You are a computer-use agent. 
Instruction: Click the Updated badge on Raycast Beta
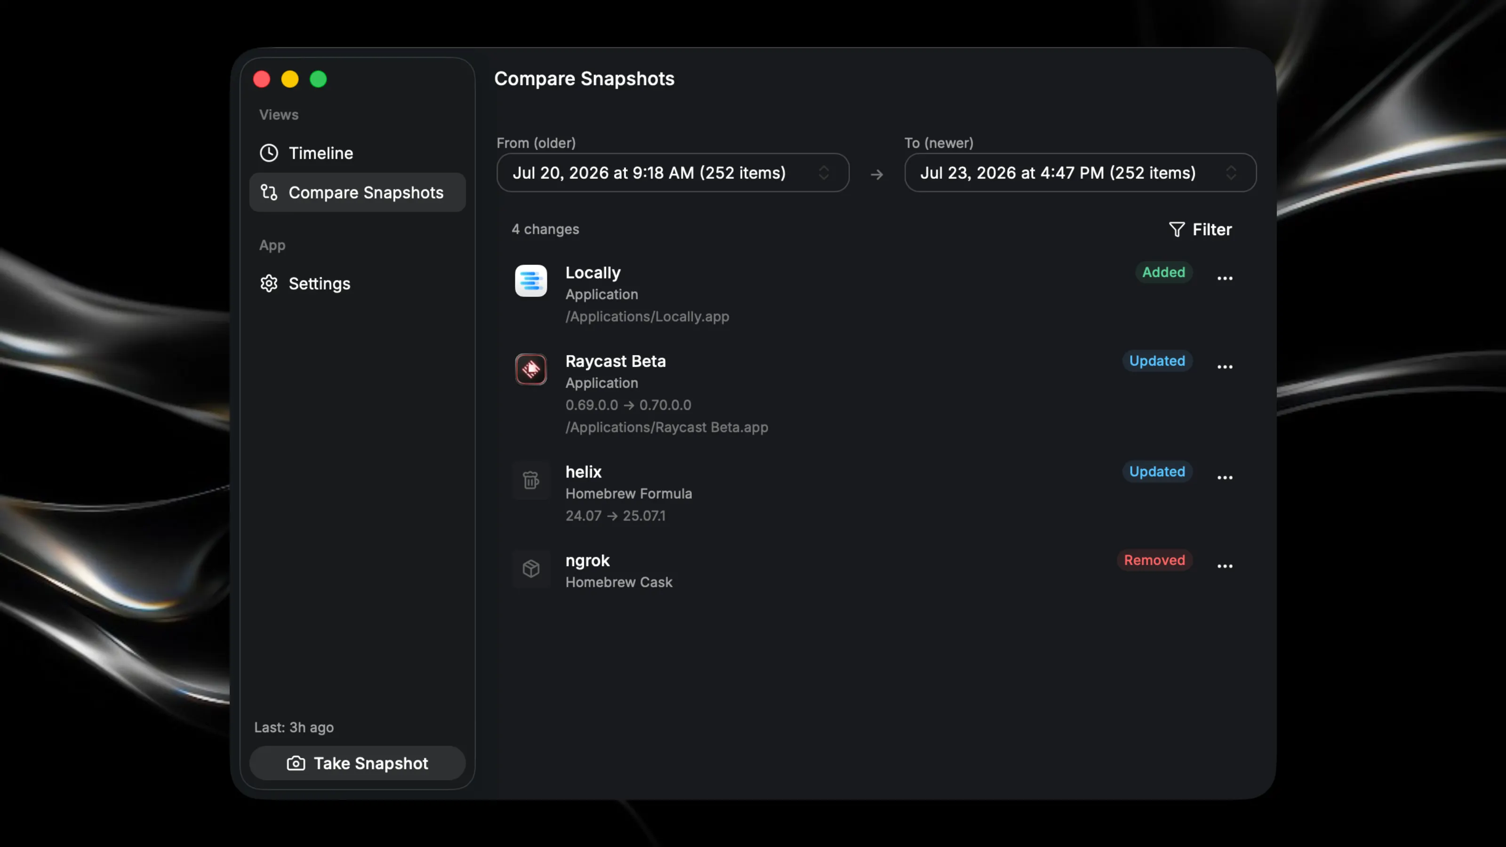[1157, 360]
